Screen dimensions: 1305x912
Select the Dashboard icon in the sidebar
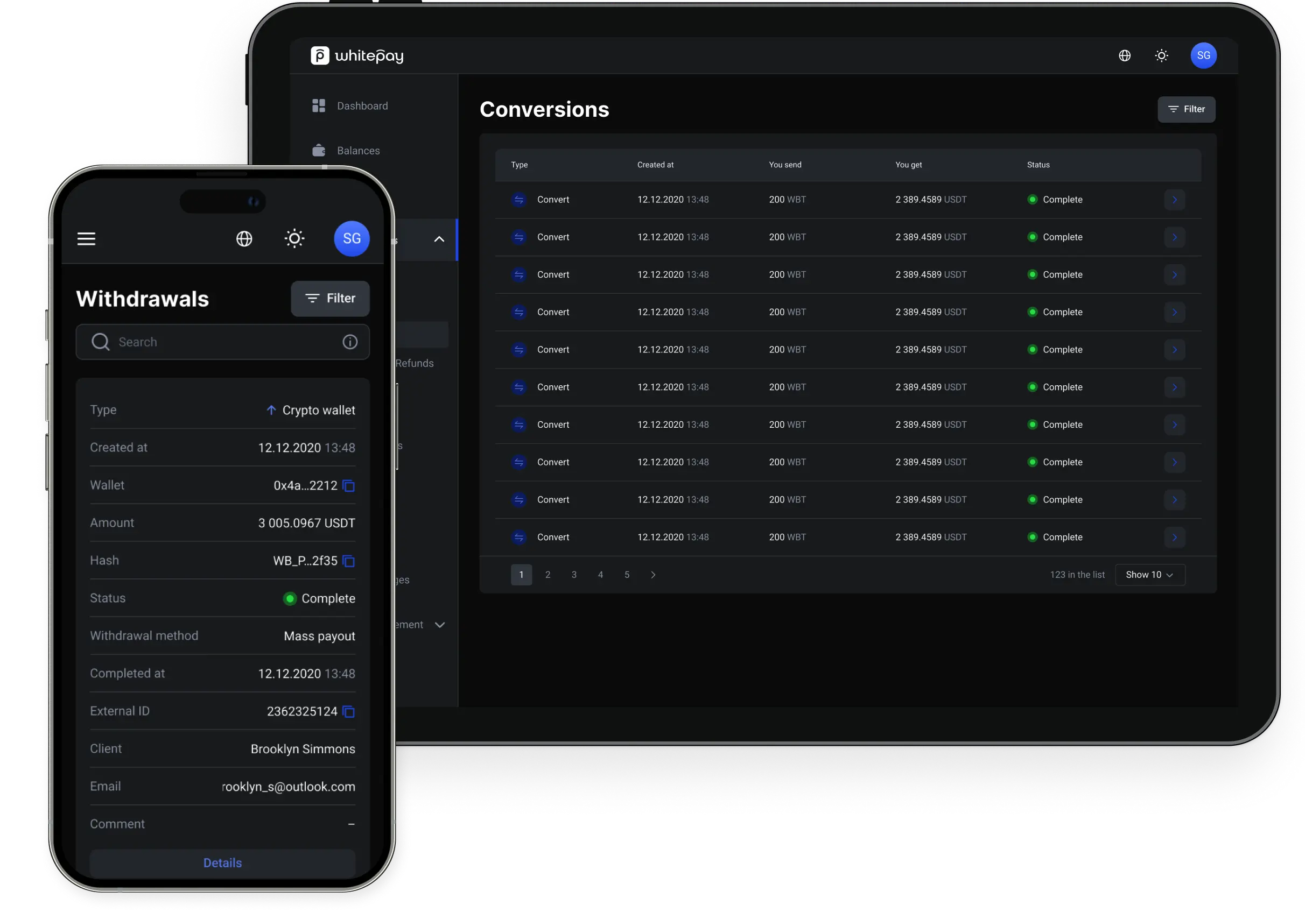tap(319, 105)
